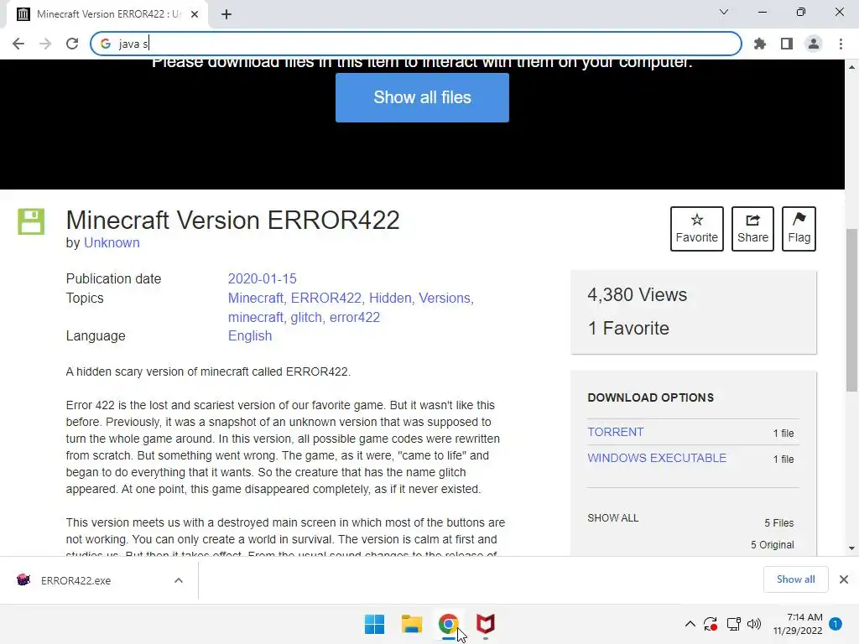The height and width of the screenshot is (644, 859).
Task: Download the WINDOWS EXECUTABLE option
Action: (657, 458)
